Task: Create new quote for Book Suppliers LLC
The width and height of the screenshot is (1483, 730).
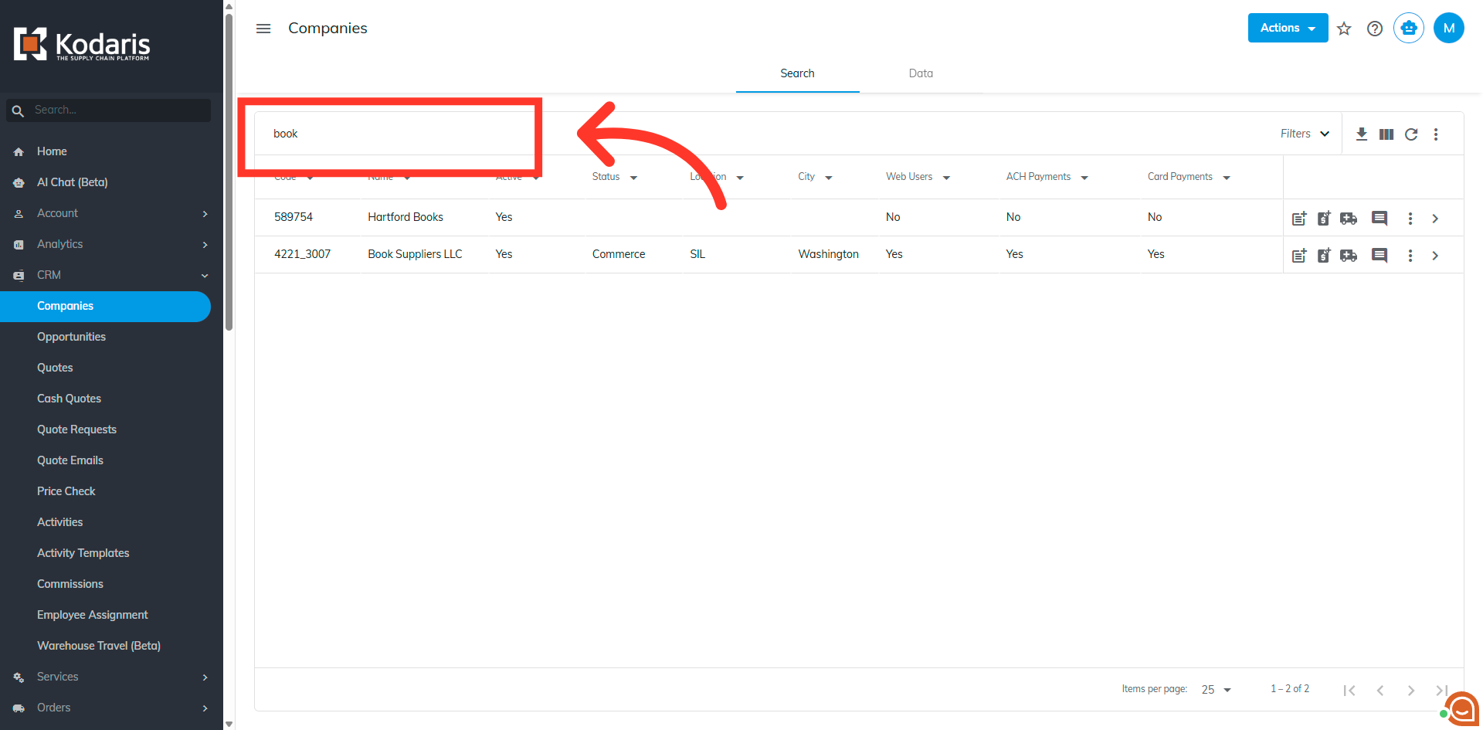Action: (1324, 256)
